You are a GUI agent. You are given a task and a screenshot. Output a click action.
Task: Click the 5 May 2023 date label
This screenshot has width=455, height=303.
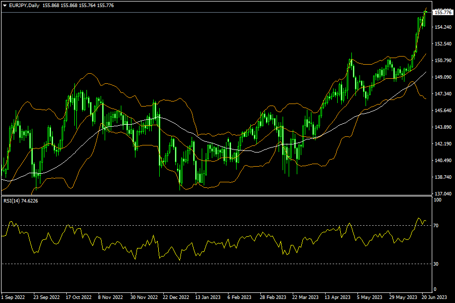click(x=370, y=297)
